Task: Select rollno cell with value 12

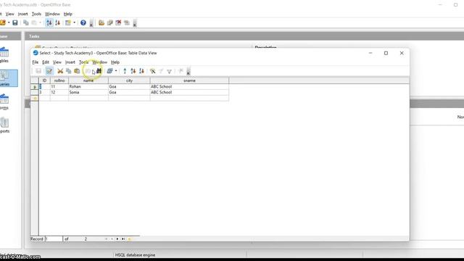Action: pyautogui.click(x=59, y=92)
